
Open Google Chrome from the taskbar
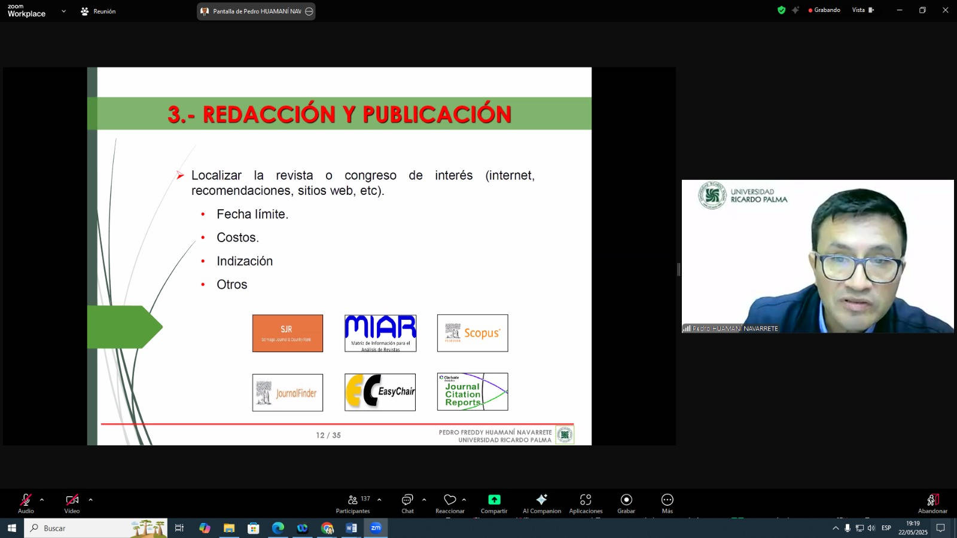[327, 528]
